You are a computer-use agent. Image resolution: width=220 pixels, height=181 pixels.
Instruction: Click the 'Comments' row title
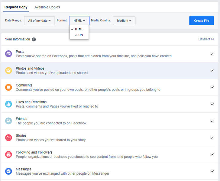point(24,85)
